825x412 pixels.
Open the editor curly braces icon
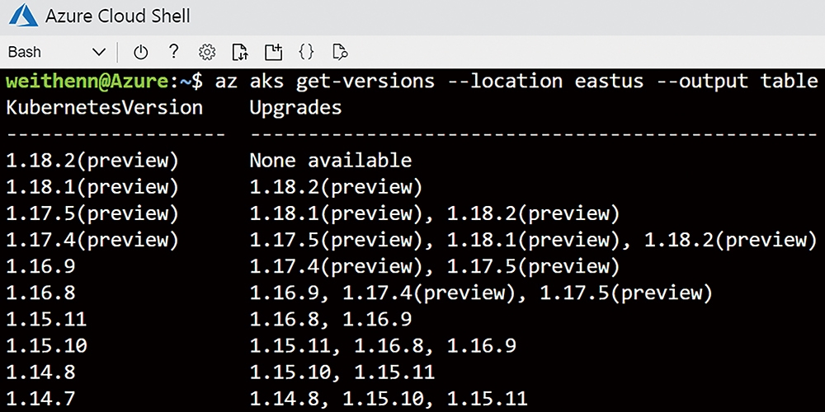click(306, 51)
